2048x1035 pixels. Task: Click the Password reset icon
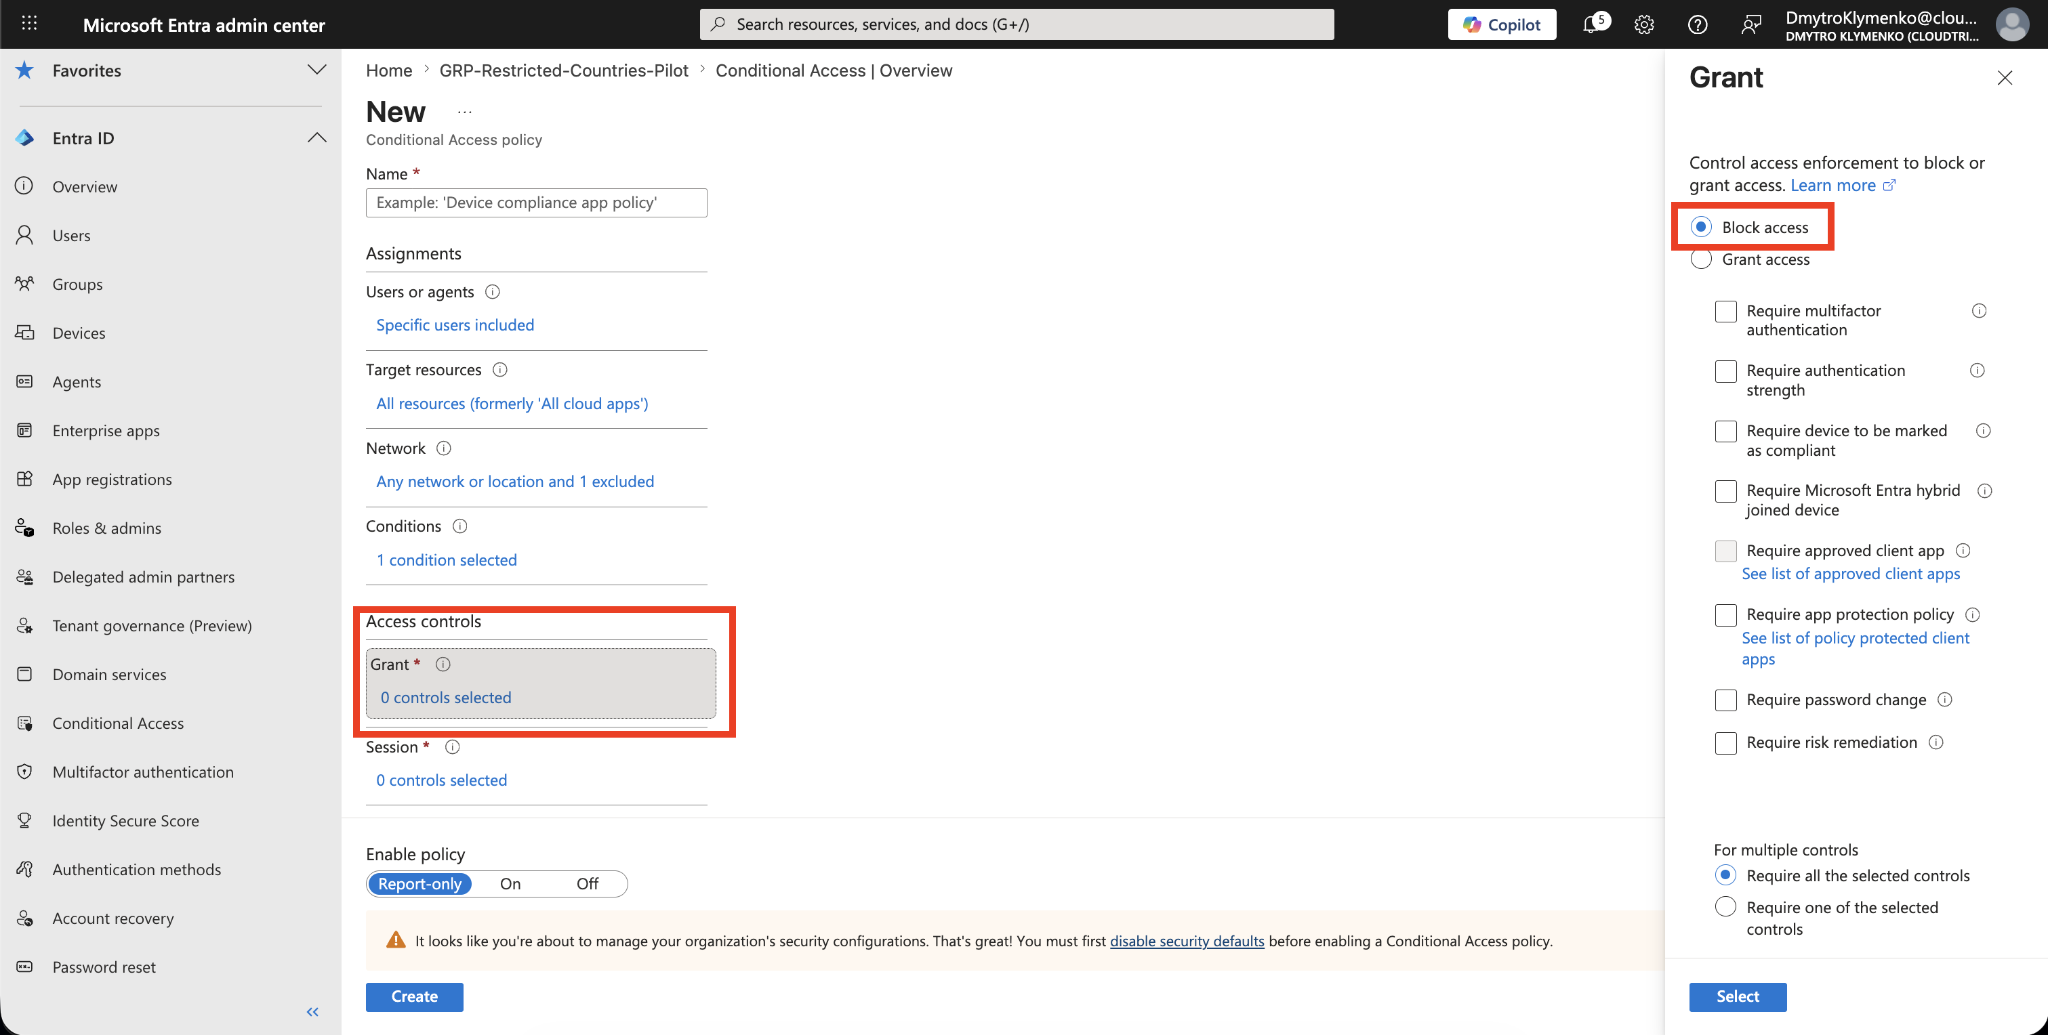24,966
